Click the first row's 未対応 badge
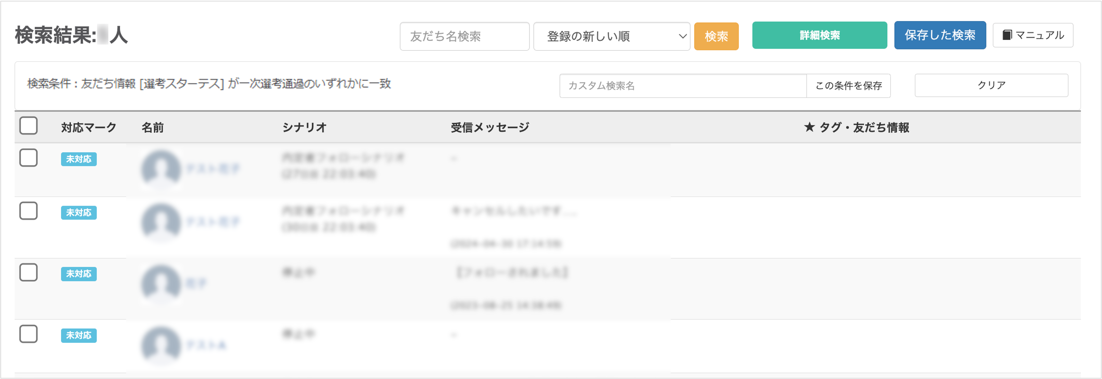 coord(79,159)
